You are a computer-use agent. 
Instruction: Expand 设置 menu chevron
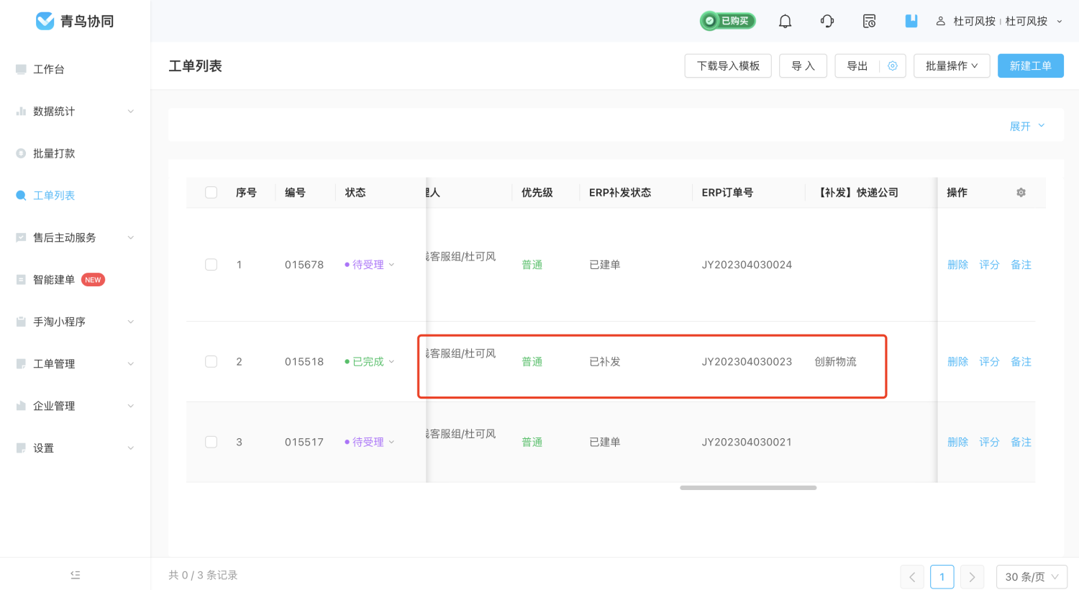130,448
